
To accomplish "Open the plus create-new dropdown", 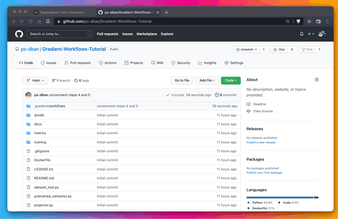I will [311, 34].
